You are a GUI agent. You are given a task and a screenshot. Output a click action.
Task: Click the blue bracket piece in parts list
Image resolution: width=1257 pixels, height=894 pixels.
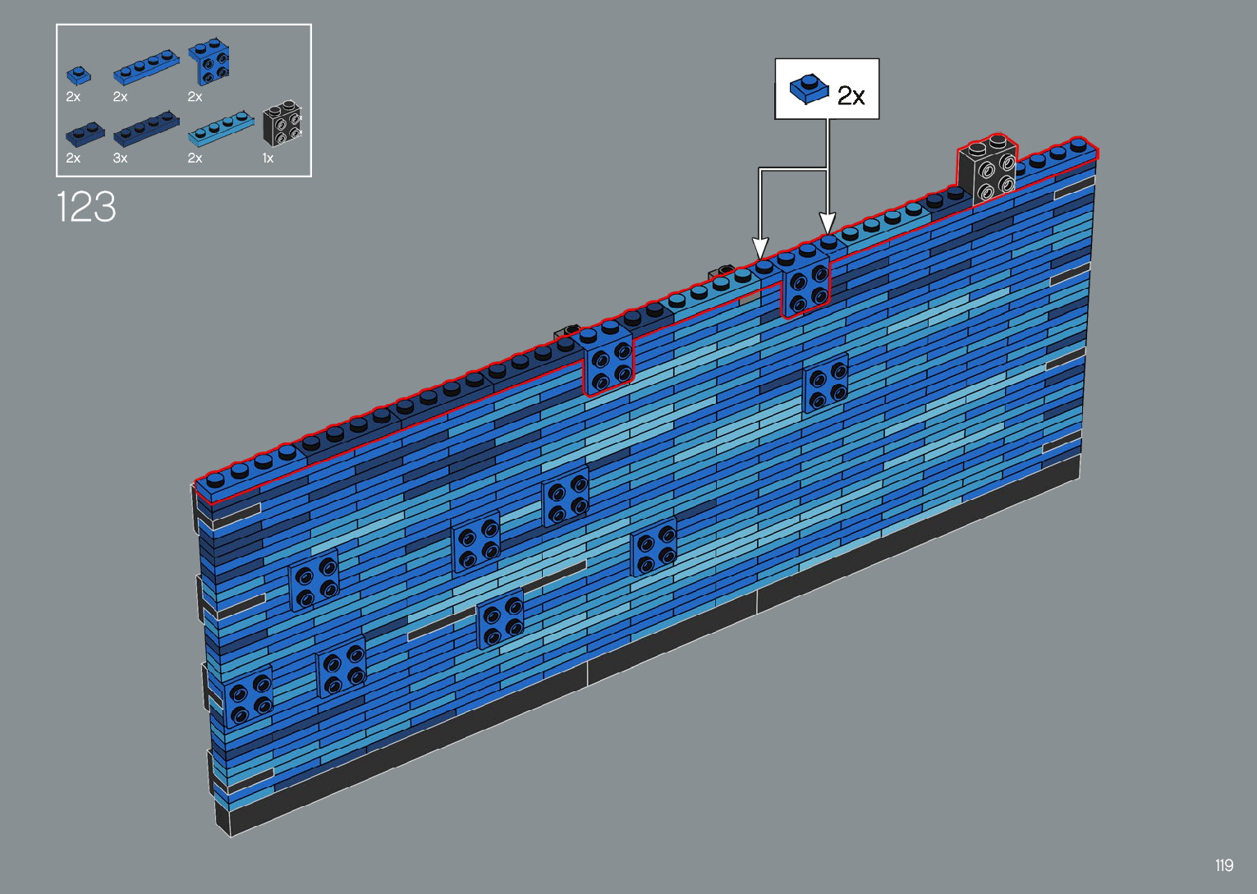click(210, 62)
